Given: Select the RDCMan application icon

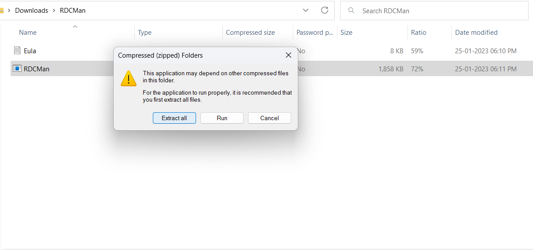Looking at the screenshot, I should coord(17,69).
